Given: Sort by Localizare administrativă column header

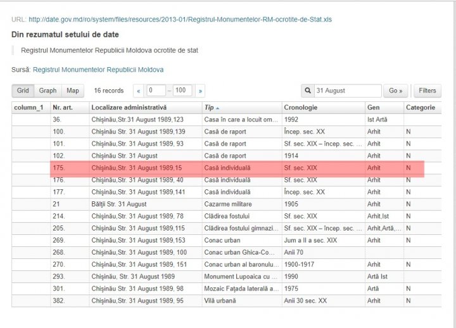Looking at the screenshot, I should [x=129, y=108].
